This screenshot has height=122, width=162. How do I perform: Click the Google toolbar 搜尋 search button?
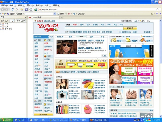coord(61,14)
